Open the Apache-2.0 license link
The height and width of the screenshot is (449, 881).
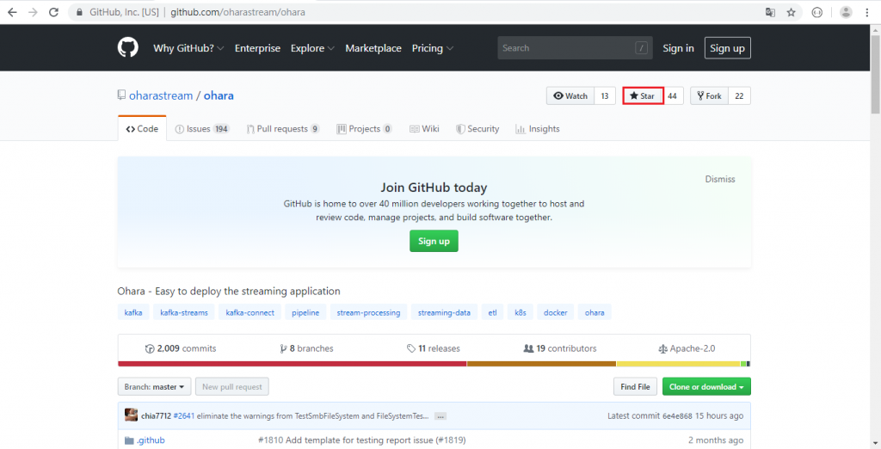coord(687,348)
